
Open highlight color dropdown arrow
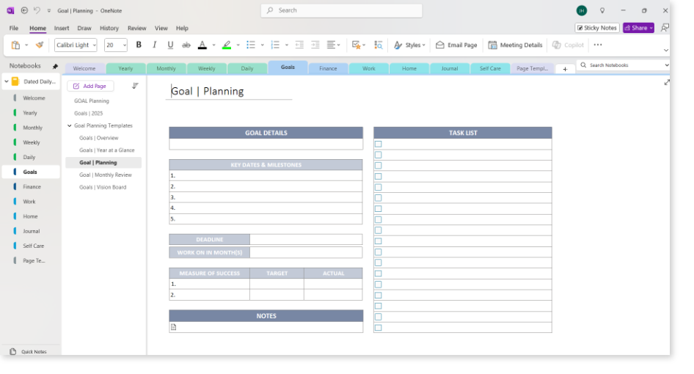coord(238,45)
